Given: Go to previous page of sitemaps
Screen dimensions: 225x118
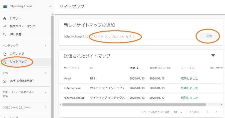Looking at the screenshot, I should (x=207, y=112).
